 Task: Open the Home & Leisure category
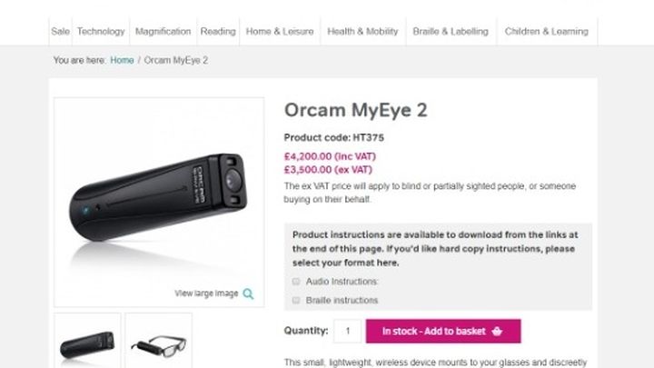pyautogui.click(x=281, y=31)
